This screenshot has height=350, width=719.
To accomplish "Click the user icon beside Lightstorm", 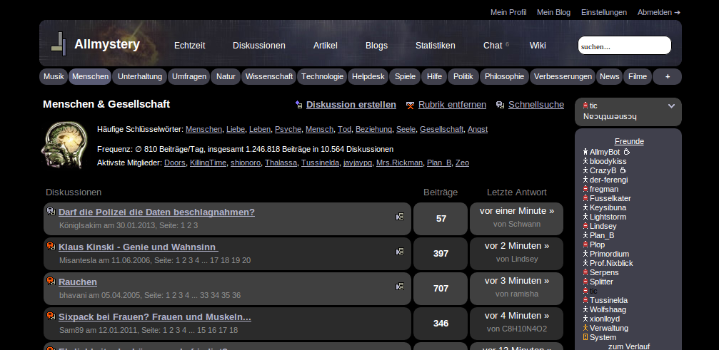I will pyautogui.click(x=585, y=217).
